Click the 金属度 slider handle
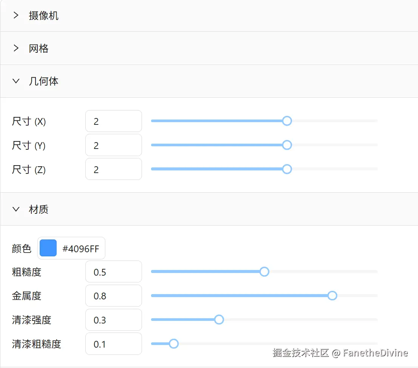The width and height of the screenshot is (418, 368). 332,296
